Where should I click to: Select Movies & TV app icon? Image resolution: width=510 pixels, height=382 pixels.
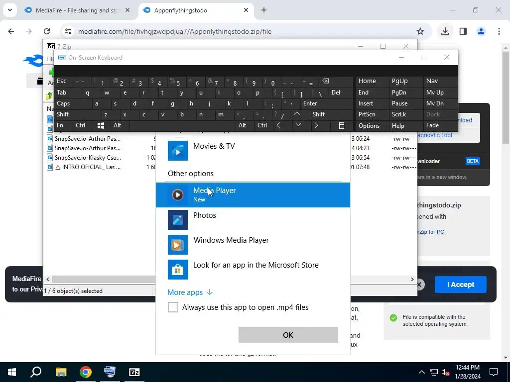(x=178, y=150)
